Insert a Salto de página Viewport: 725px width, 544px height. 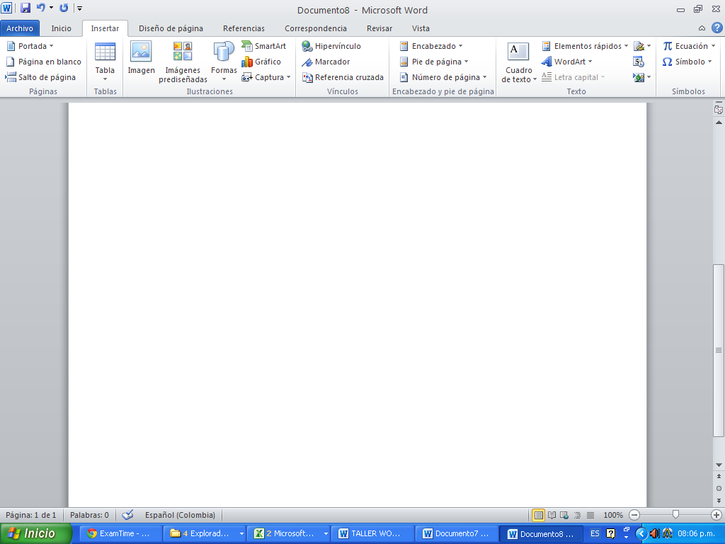tap(40, 77)
